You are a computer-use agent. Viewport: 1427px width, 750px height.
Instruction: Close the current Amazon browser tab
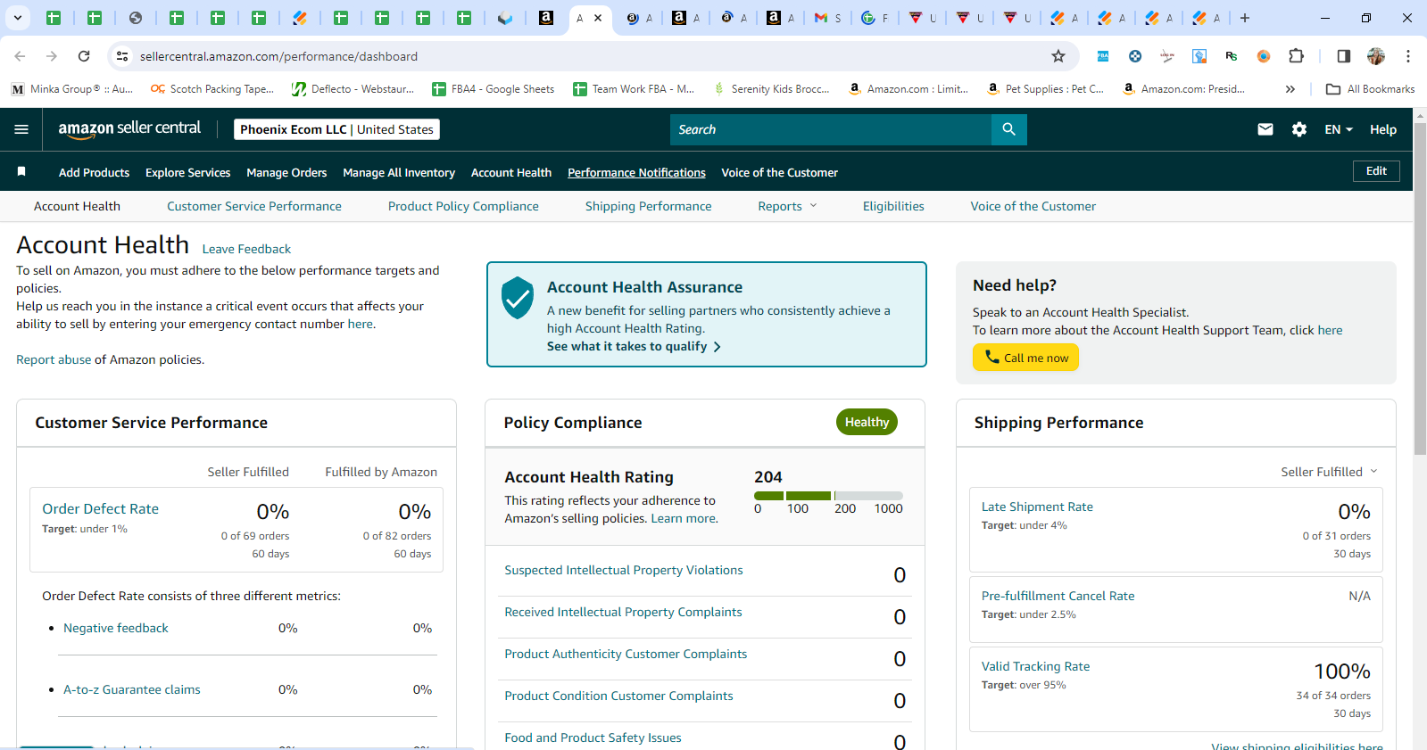click(x=598, y=18)
